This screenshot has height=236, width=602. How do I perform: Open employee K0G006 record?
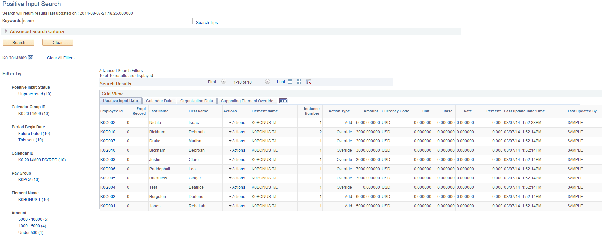tap(108, 169)
